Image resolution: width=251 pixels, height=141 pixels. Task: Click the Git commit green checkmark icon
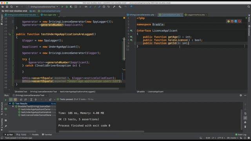[95, 7]
